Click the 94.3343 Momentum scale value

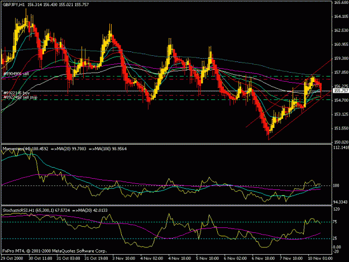point(341,202)
